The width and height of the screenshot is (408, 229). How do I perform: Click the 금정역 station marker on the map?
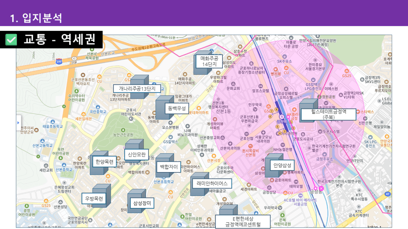pos(282,117)
